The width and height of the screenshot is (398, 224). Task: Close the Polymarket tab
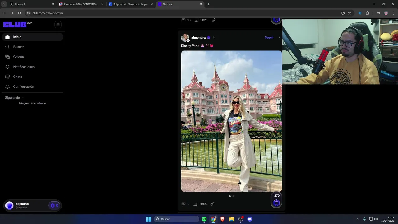click(x=152, y=4)
